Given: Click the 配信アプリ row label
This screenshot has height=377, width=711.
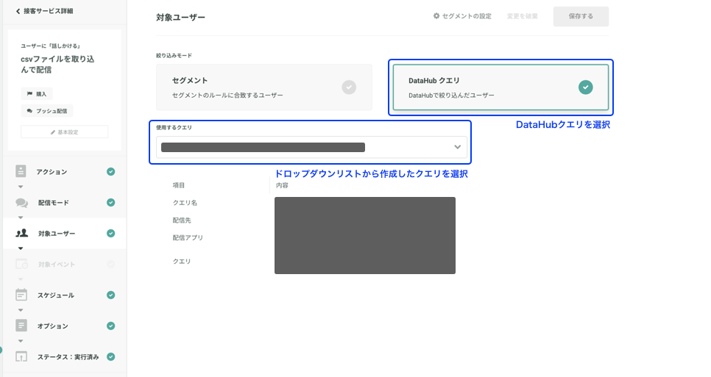Looking at the screenshot, I should point(188,237).
